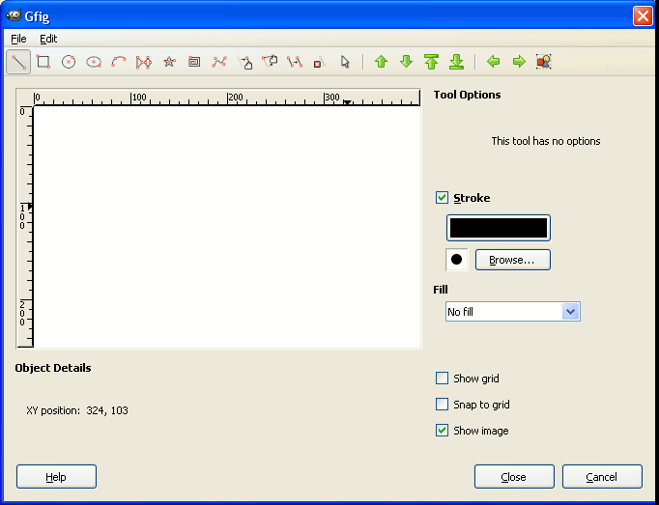This screenshot has width=659, height=505.
Task: Click the Close button at bottom
Action: click(514, 476)
